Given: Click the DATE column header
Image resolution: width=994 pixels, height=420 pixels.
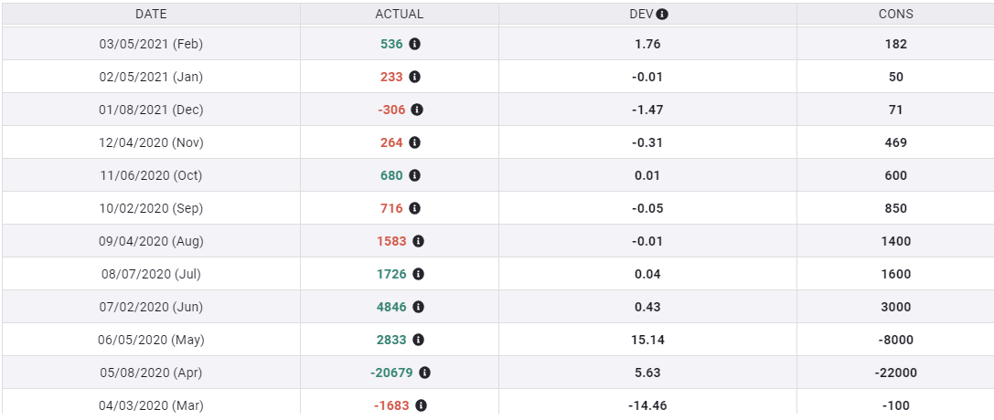Looking at the screenshot, I should pyautogui.click(x=151, y=14).
